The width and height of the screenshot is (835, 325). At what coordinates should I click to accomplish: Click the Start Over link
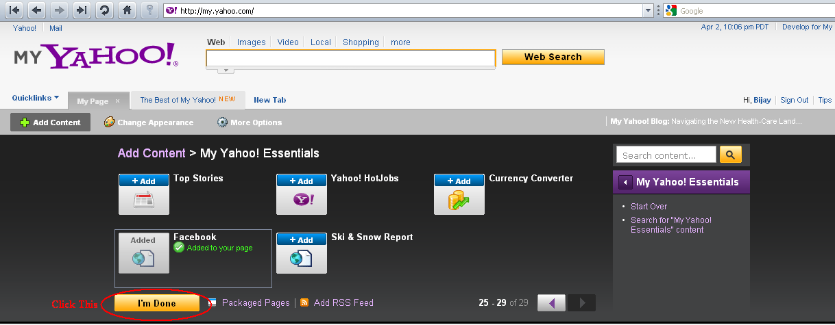649,206
